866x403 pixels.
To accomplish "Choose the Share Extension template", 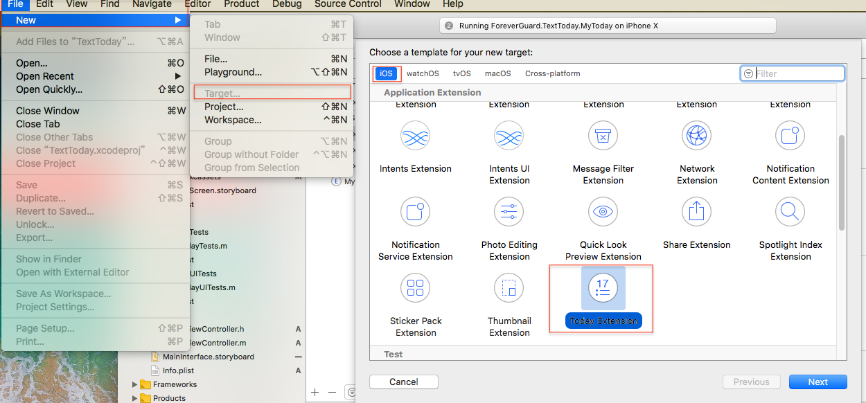I will pos(697,223).
